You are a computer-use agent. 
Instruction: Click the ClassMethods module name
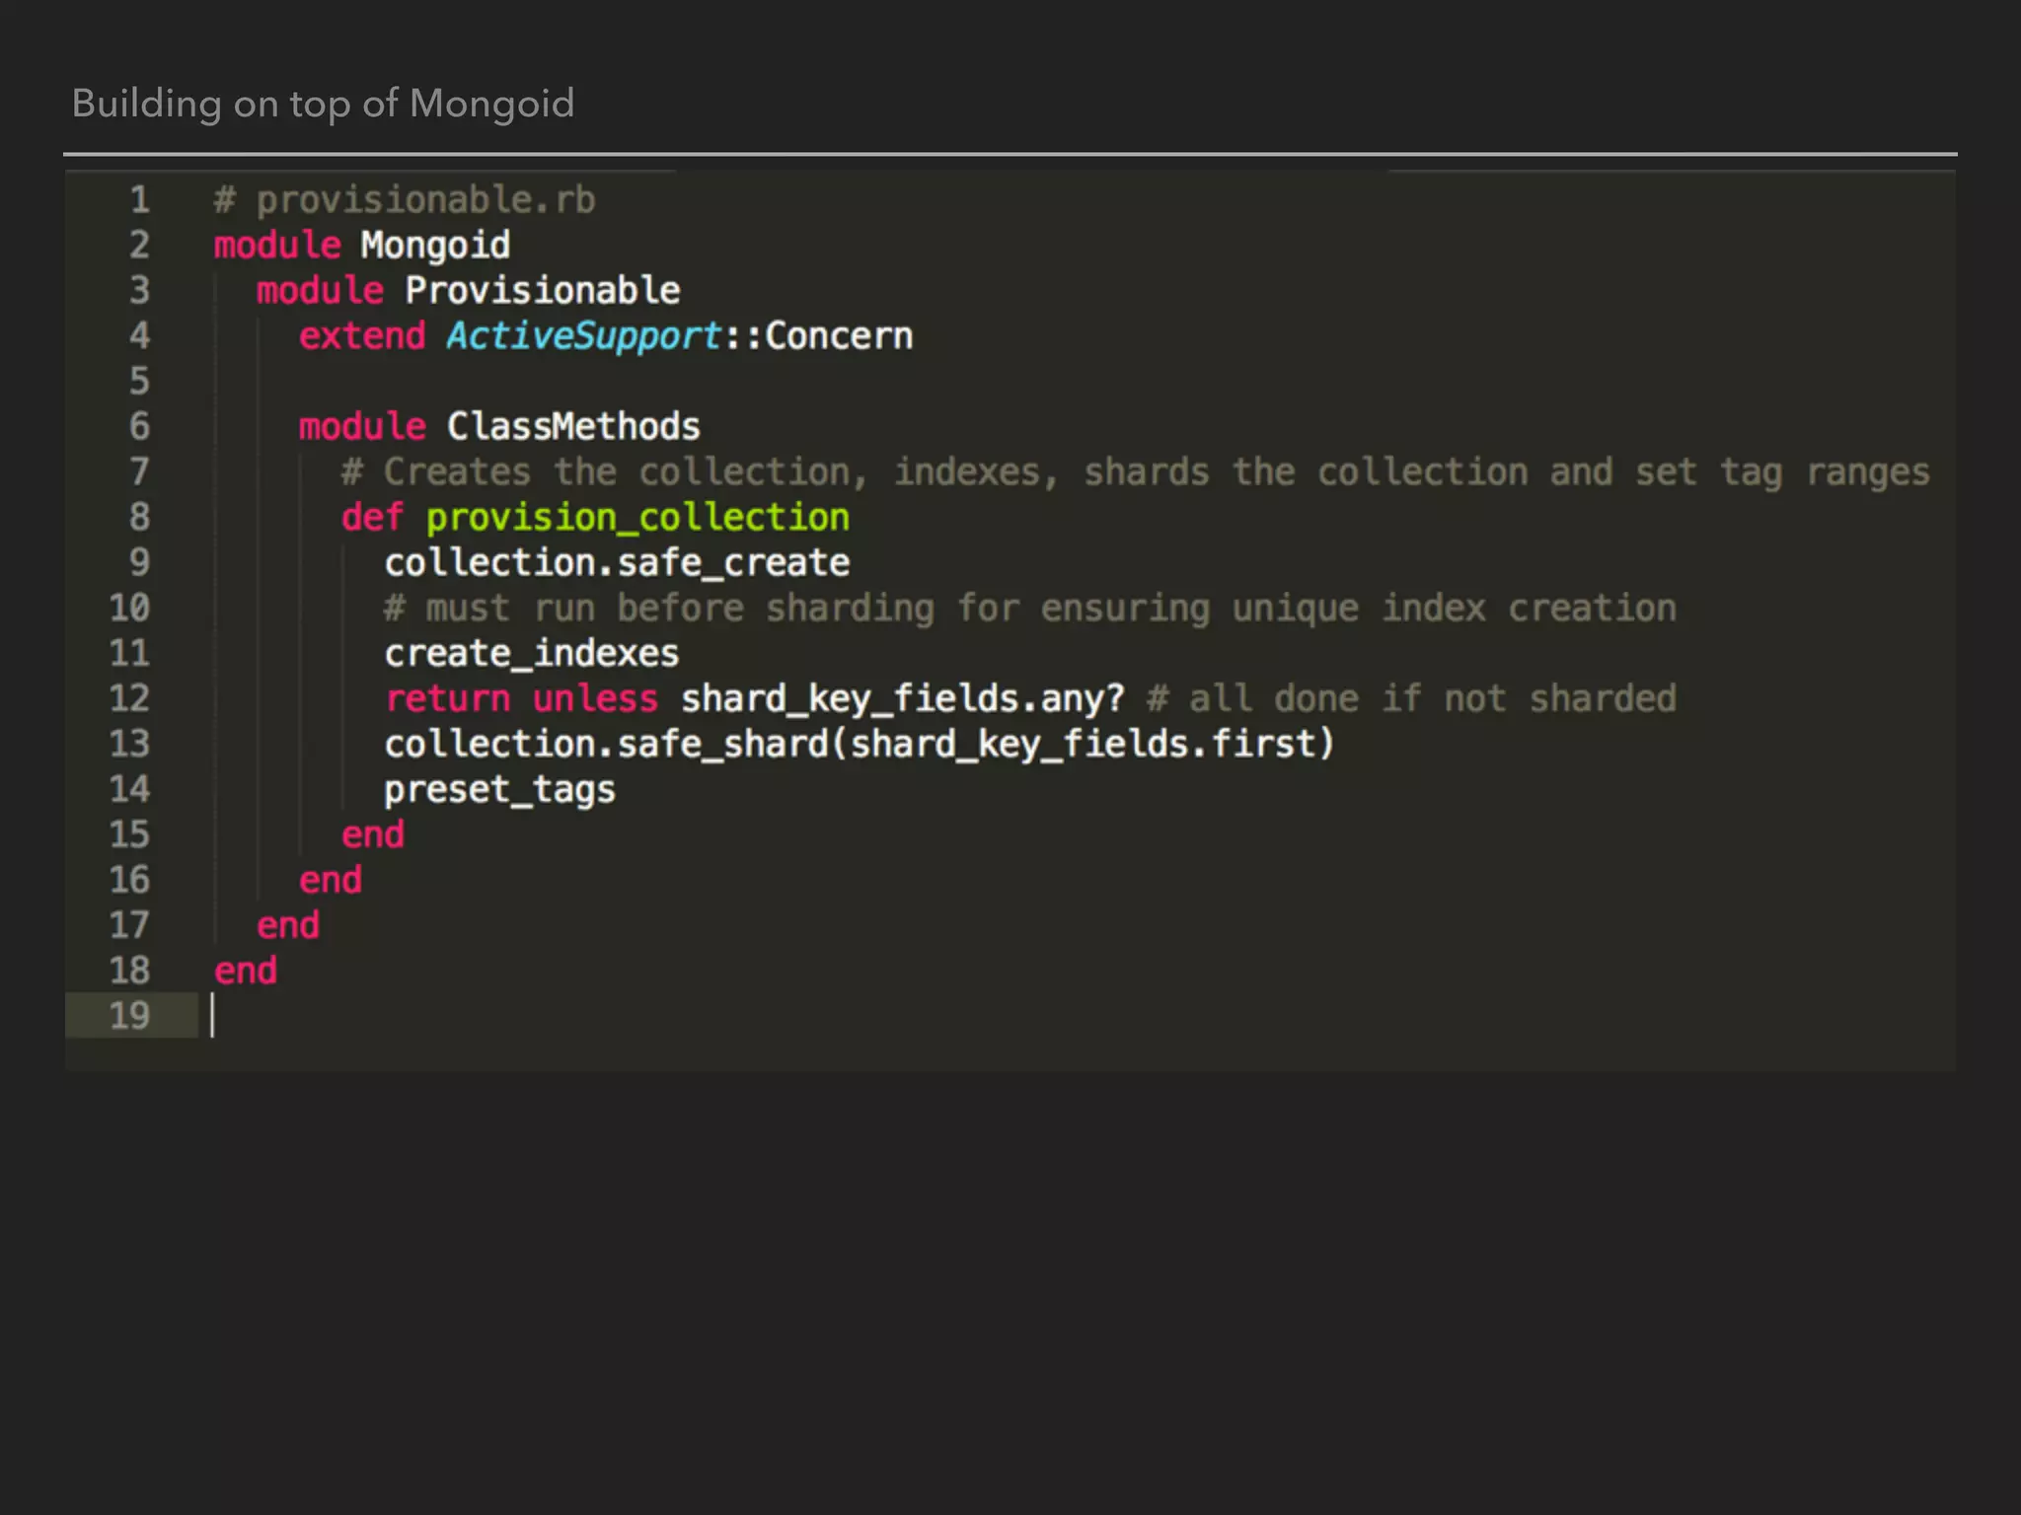click(x=572, y=426)
